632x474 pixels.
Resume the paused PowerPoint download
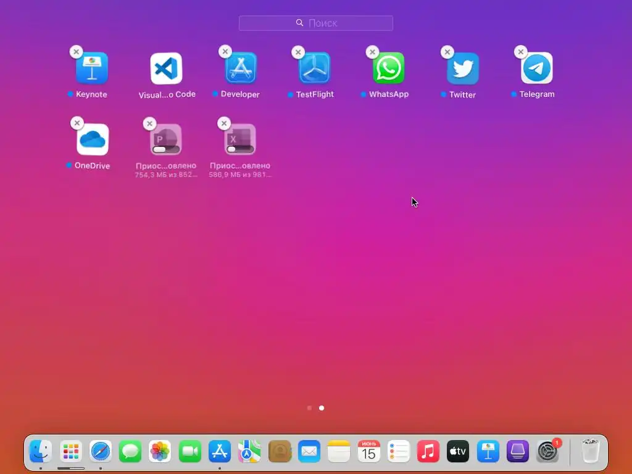[x=166, y=139]
